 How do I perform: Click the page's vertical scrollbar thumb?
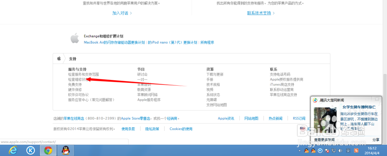pyautogui.click(x=385, y=109)
